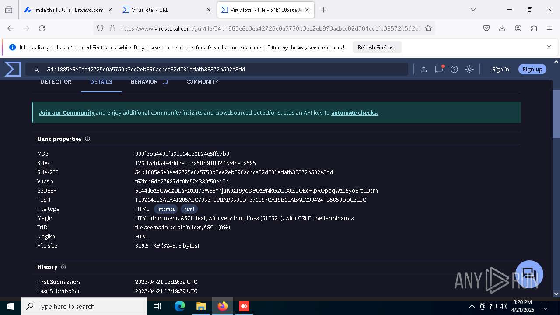Click the site shield tracking protection icon
Viewport: 560px width, 315px height.
tap(100, 28)
